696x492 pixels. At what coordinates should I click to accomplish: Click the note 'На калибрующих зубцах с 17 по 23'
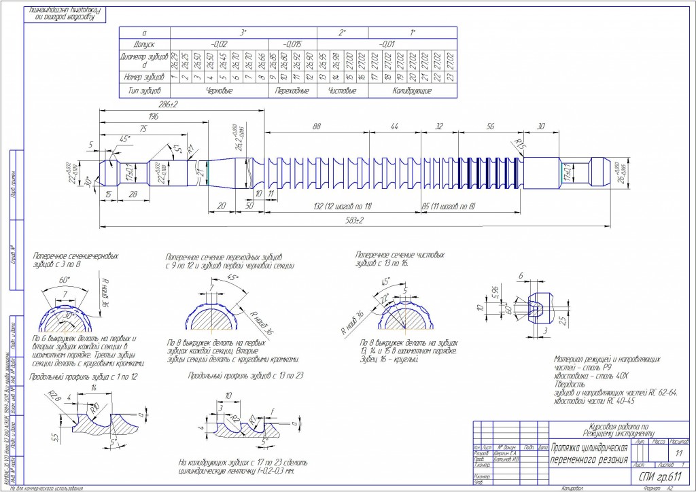tap(243, 467)
